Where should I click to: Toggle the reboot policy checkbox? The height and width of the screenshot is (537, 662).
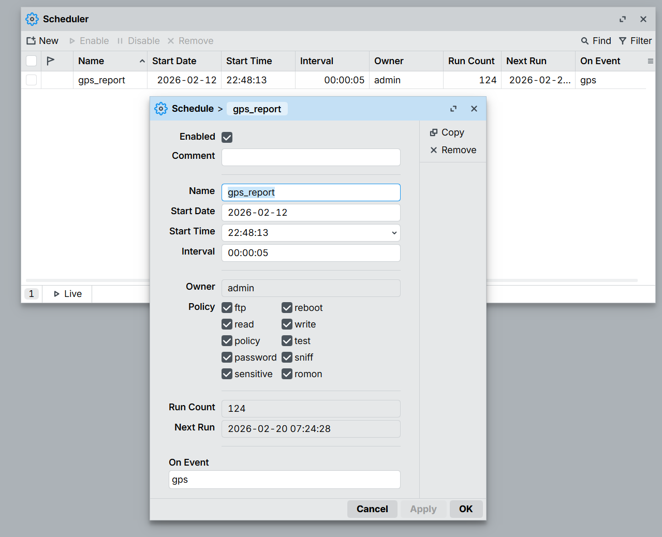287,308
